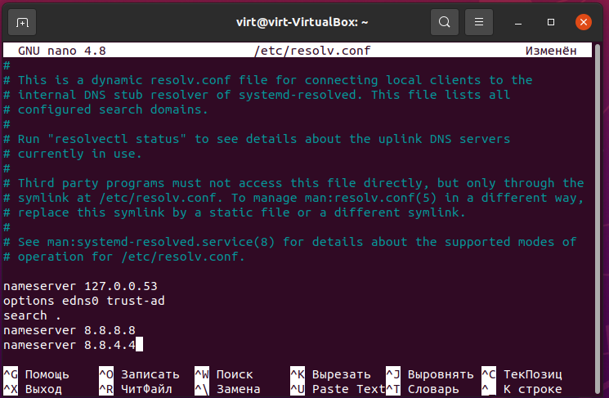Click the ^K Вырезать shortcut

click(x=330, y=374)
